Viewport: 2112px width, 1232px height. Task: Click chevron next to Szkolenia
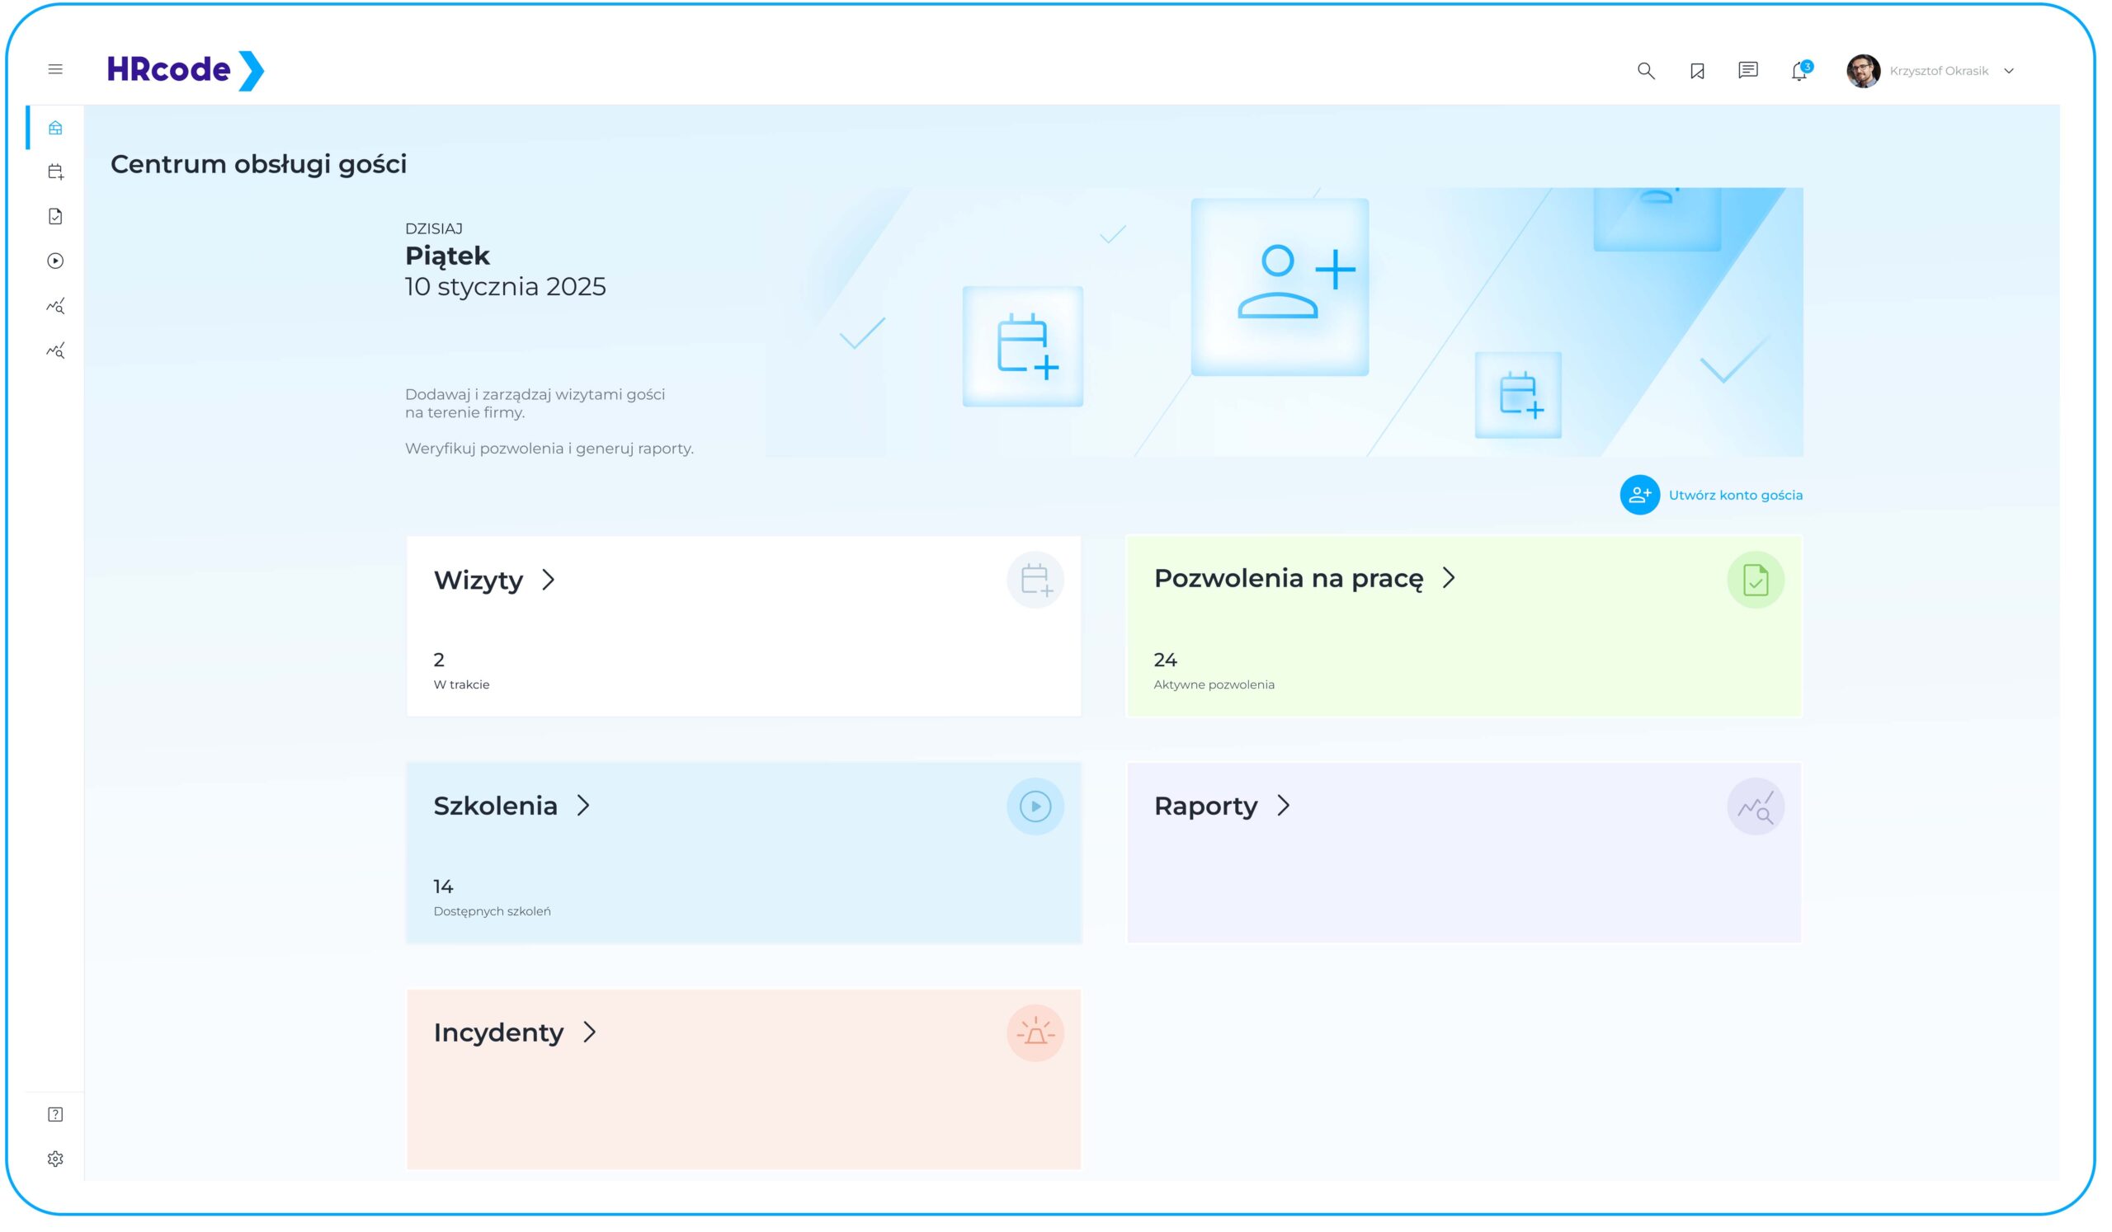click(583, 806)
